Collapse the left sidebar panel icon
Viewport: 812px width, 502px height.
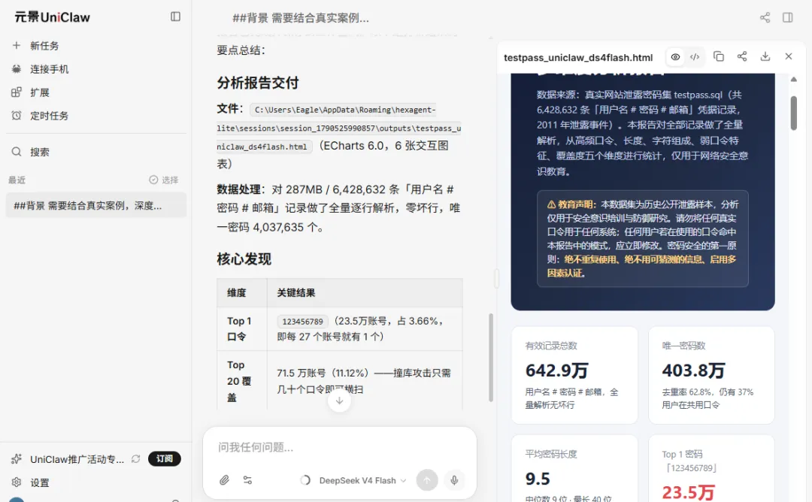pos(175,17)
